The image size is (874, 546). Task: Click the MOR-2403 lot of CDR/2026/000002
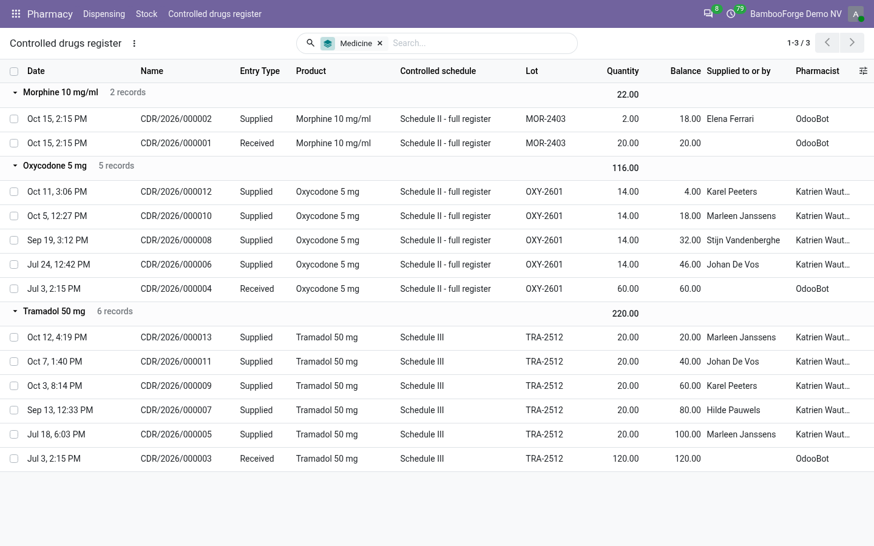click(x=546, y=119)
